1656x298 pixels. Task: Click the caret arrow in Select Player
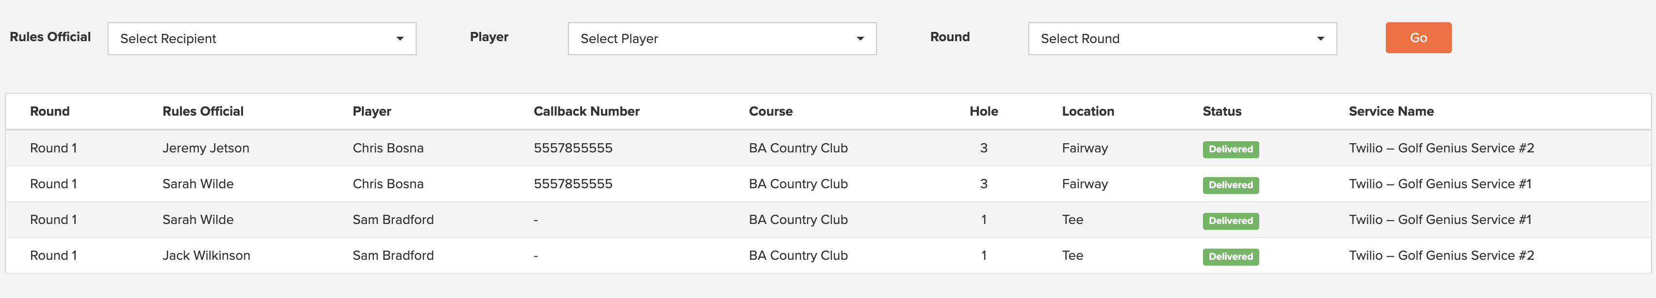pyautogui.click(x=860, y=38)
